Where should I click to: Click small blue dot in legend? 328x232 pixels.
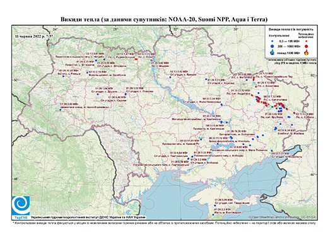(x=272, y=41)
